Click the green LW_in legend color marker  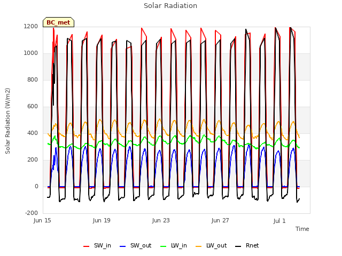tap(164, 246)
